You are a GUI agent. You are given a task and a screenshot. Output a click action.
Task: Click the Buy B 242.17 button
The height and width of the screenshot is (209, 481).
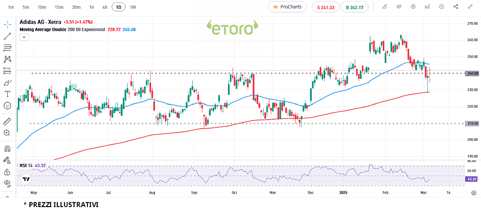pyautogui.click(x=354, y=7)
